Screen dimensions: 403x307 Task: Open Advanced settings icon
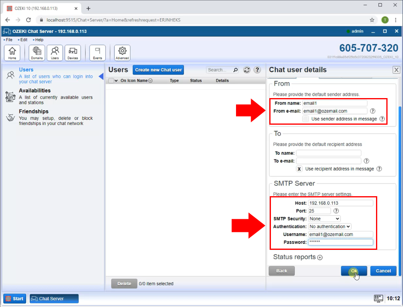[x=122, y=52]
